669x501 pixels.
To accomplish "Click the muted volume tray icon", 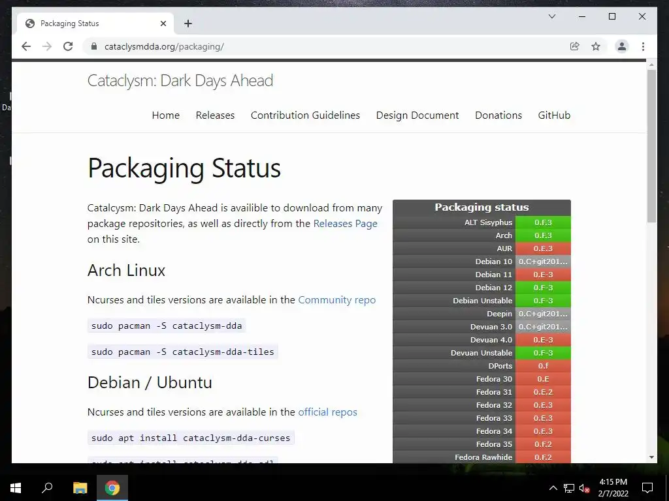I will pos(585,488).
